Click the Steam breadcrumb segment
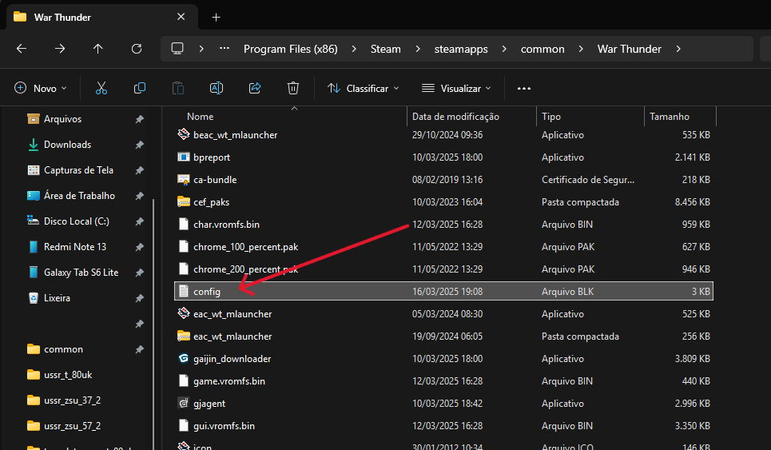The height and width of the screenshot is (450, 771). click(386, 49)
